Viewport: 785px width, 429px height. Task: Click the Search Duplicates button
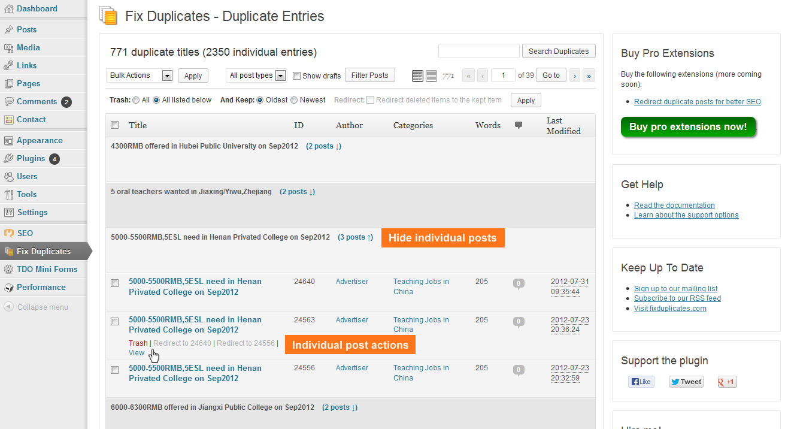[559, 52]
